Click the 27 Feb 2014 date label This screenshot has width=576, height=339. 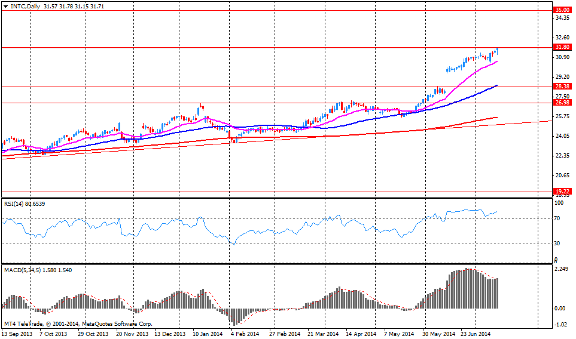(x=285, y=334)
